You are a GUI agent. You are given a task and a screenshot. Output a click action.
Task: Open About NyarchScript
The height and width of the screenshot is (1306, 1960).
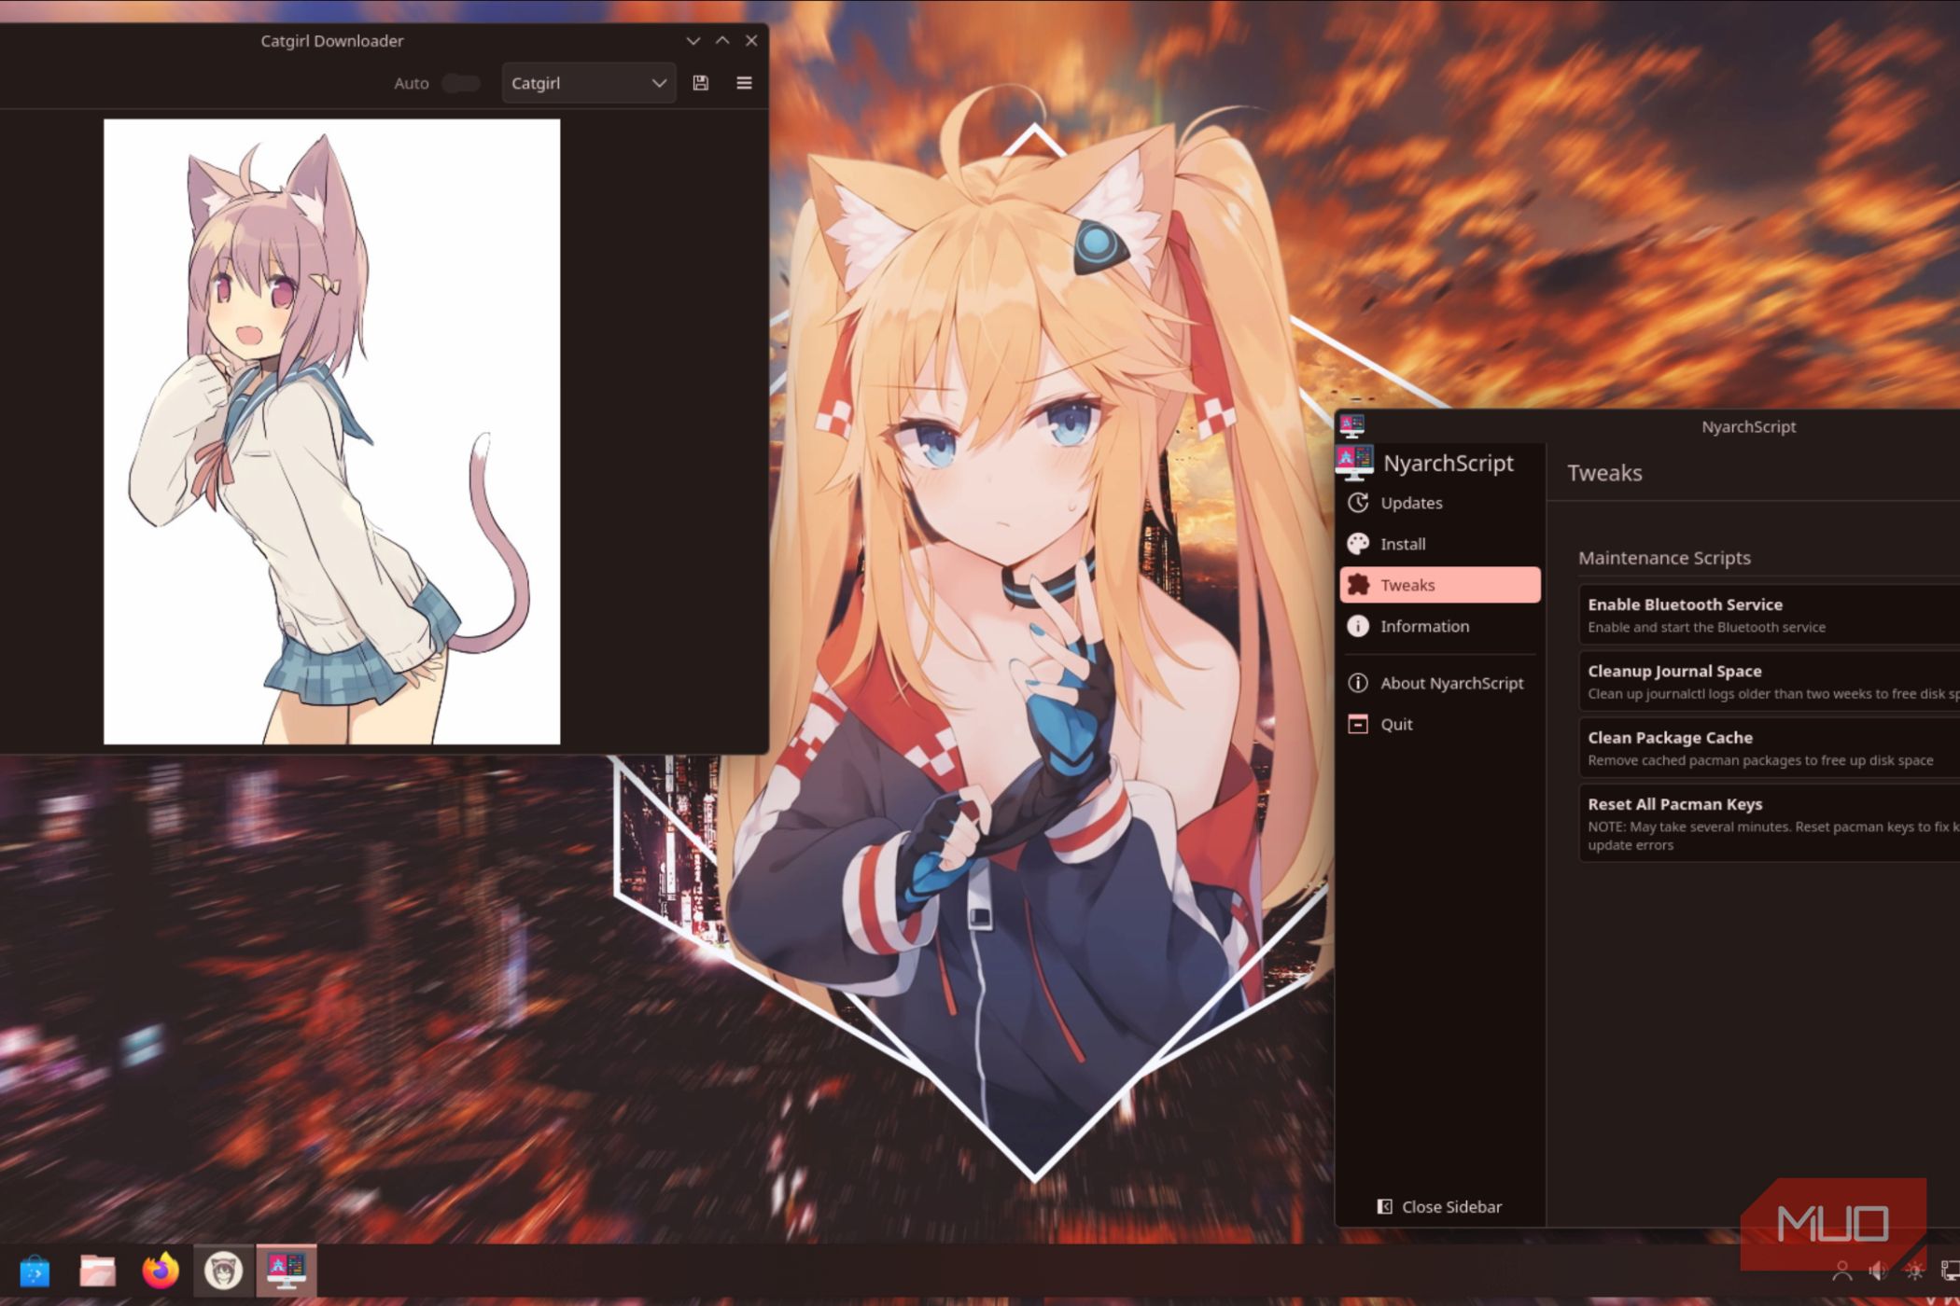coord(1440,683)
